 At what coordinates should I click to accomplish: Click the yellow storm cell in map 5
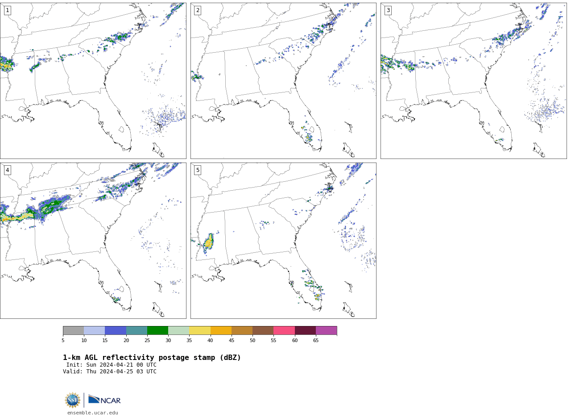click(208, 242)
